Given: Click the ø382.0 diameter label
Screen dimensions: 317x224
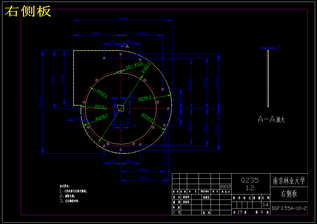Looking at the screenshot, I should 146,67.
